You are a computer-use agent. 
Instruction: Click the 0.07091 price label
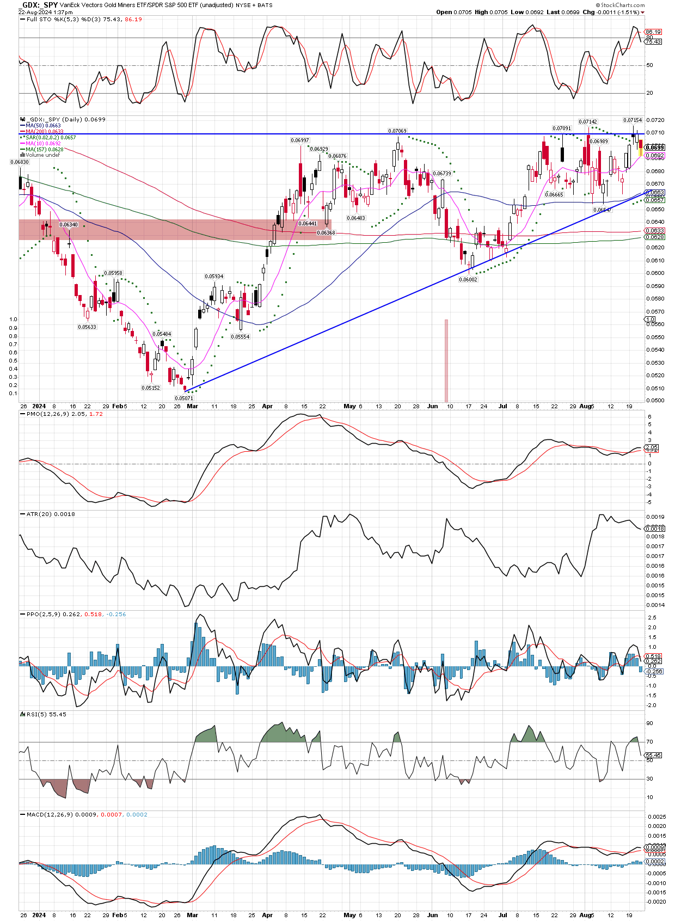point(562,128)
